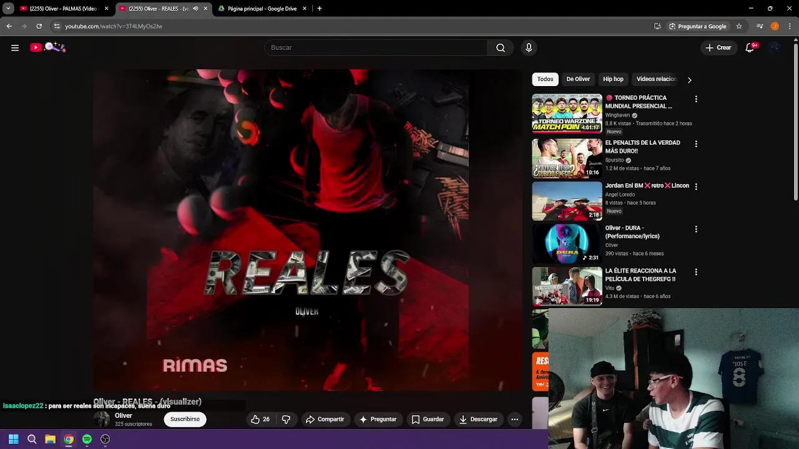The height and width of the screenshot is (449, 799).
Task: View site information icon in the address bar
Action: click(x=57, y=26)
